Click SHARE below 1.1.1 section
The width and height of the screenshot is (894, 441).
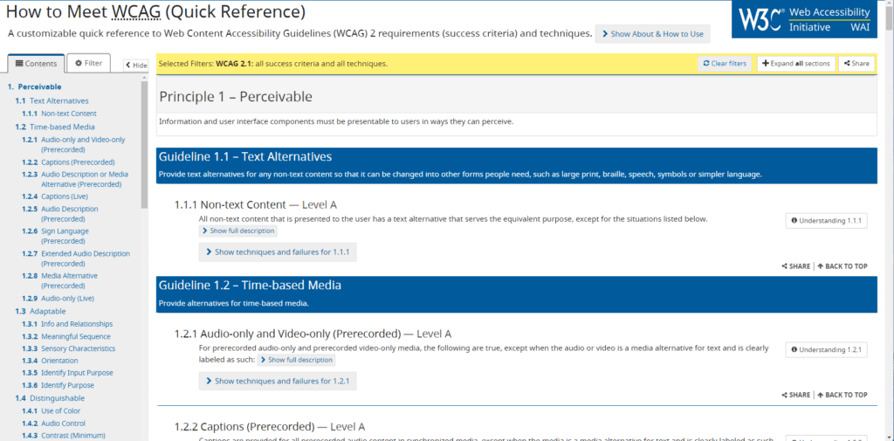coord(796,266)
